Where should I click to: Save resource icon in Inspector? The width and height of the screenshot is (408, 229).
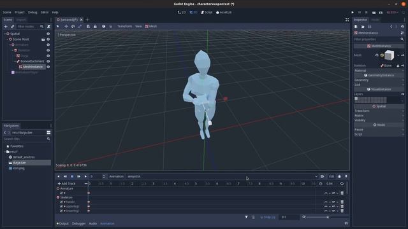point(370,27)
